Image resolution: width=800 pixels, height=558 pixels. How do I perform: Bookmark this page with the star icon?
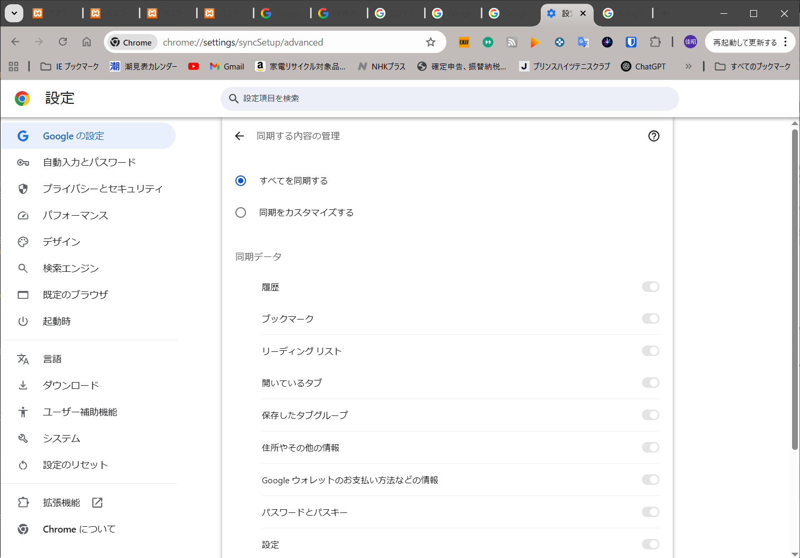430,42
